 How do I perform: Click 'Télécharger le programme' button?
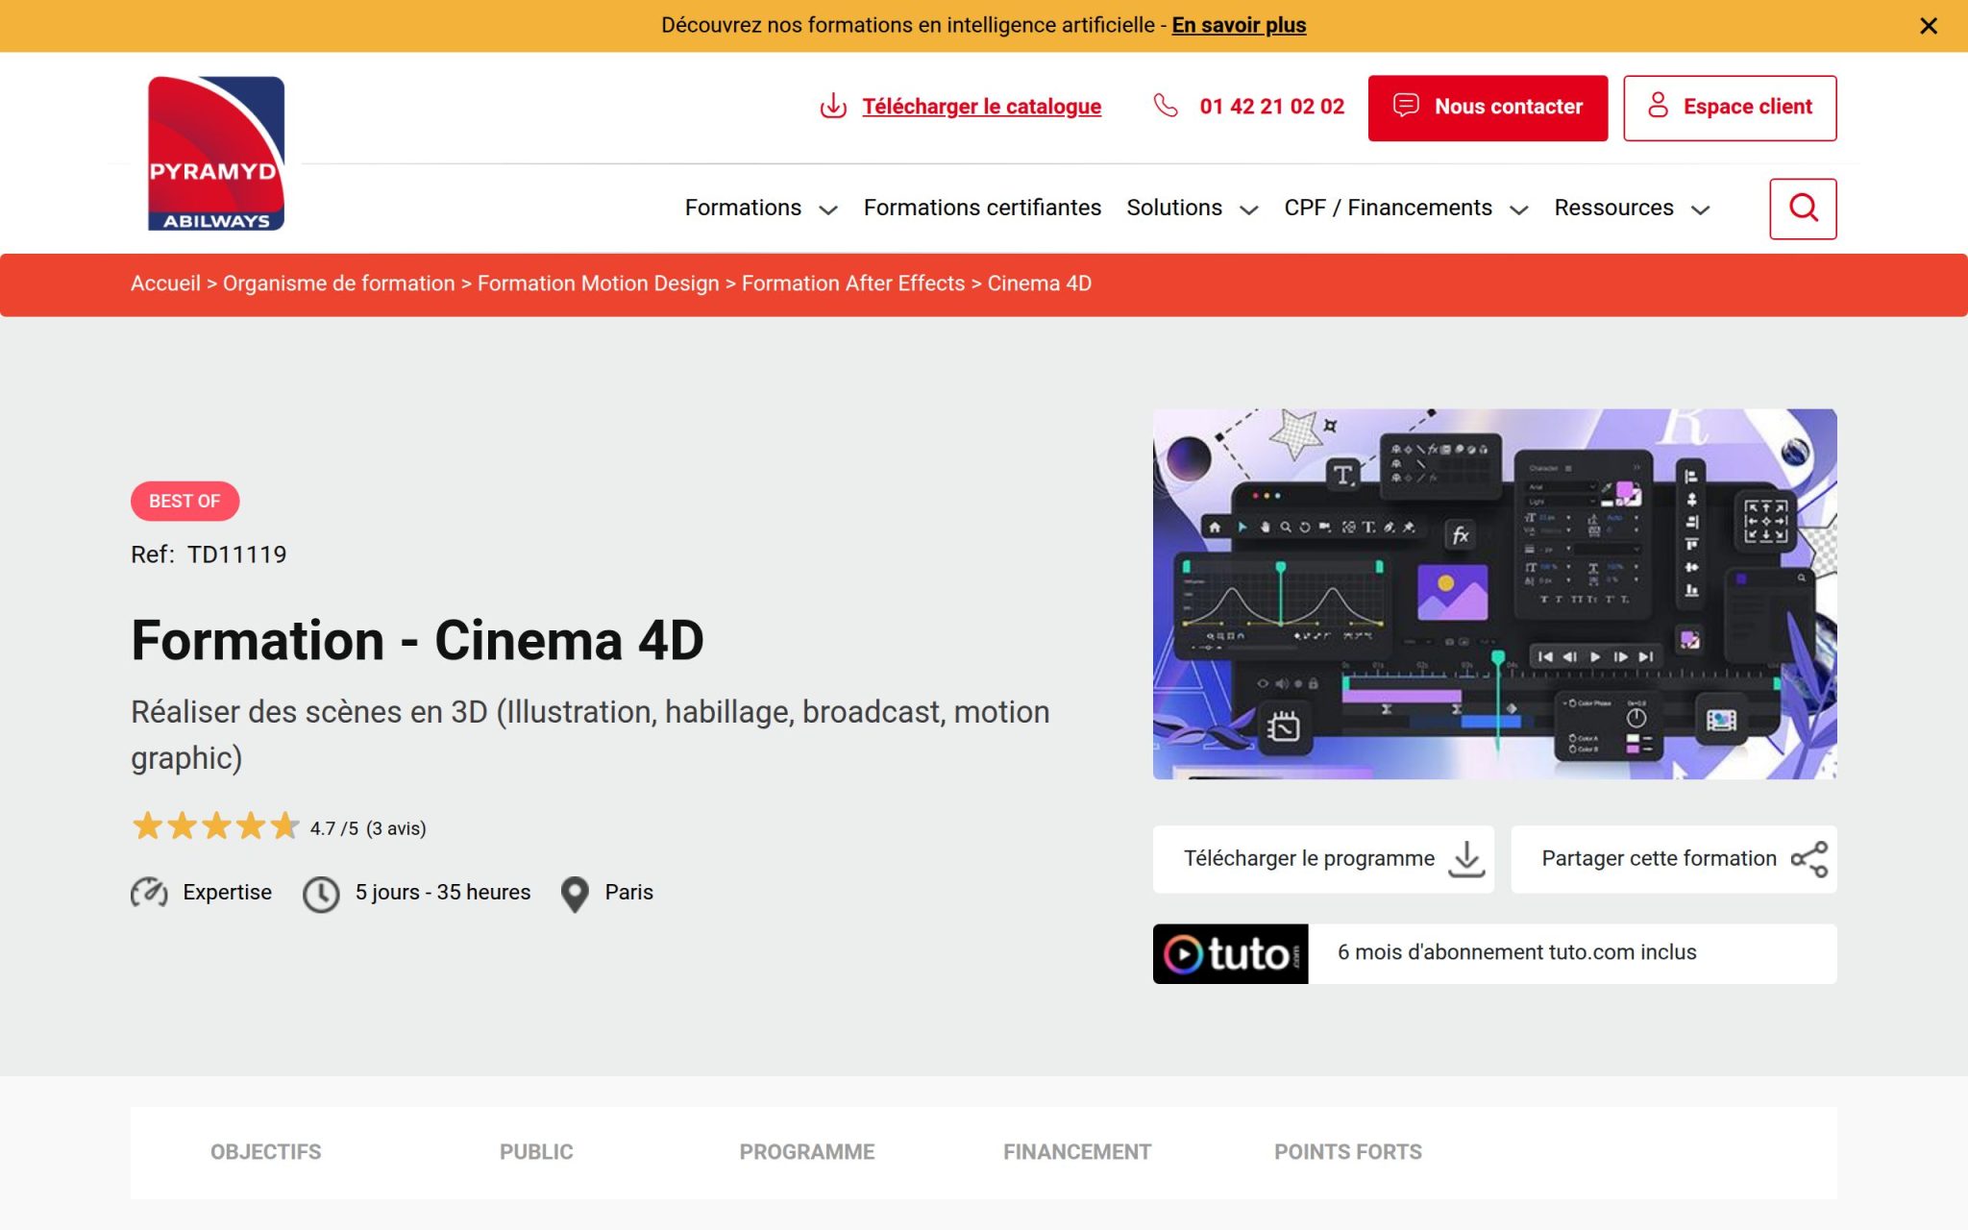[x=1323, y=859]
